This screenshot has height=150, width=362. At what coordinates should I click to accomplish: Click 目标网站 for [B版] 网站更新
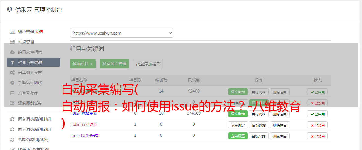pyautogui.click(x=259, y=114)
